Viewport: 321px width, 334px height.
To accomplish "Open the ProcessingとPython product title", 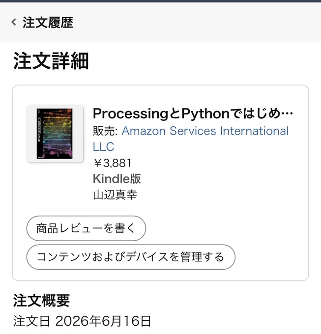I will click(x=193, y=113).
